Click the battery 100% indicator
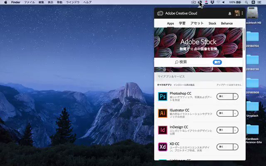The height and width of the screenshot is (166, 266). 235,2
